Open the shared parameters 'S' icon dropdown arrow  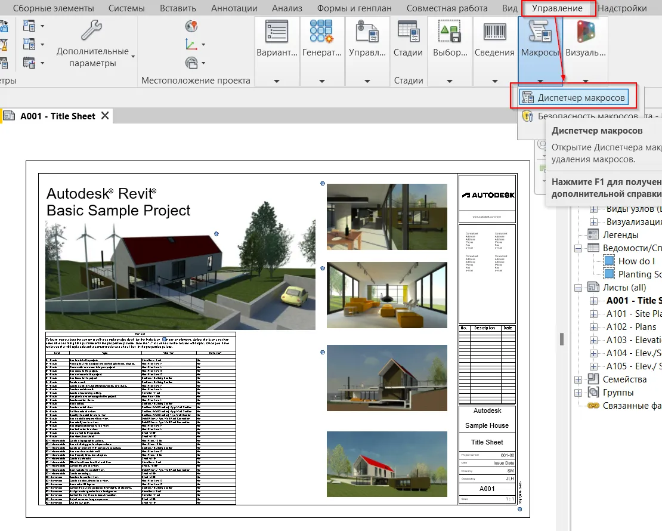(x=42, y=26)
